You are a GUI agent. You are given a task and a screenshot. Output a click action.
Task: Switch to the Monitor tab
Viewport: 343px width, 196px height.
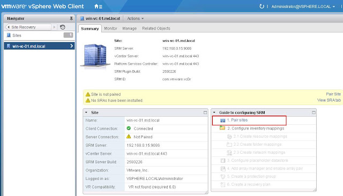(110, 28)
